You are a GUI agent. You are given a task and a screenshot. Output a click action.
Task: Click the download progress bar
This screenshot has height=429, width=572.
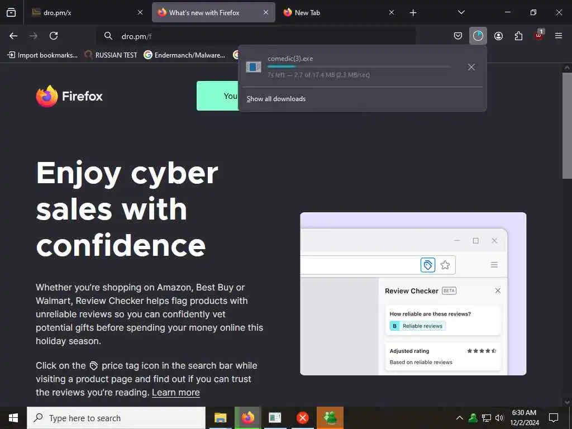coord(359,67)
